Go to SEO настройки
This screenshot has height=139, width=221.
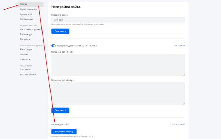coord(28,74)
